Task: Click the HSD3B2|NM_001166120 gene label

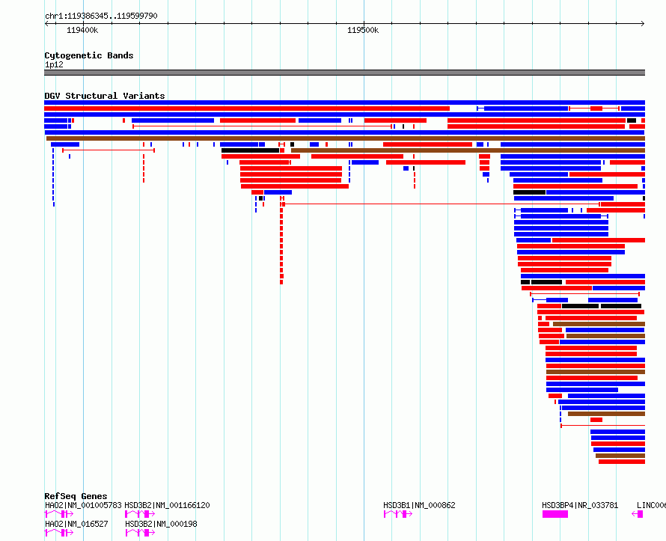Action: (x=168, y=505)
